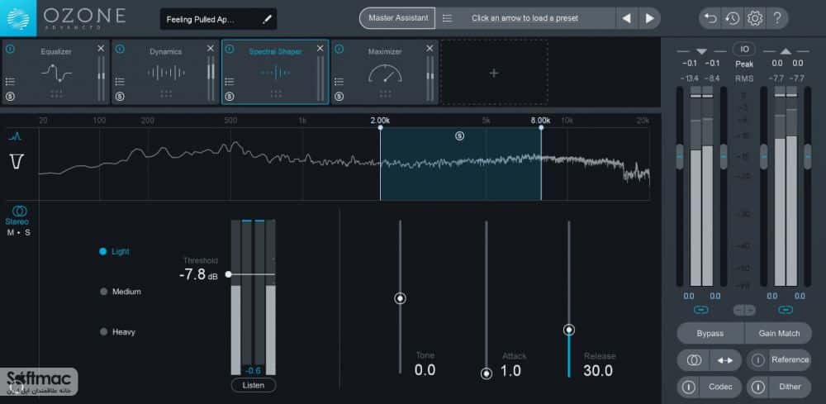Open Spectral Shaper presets list
826x404 pixels.
click(x=229, y=81)
